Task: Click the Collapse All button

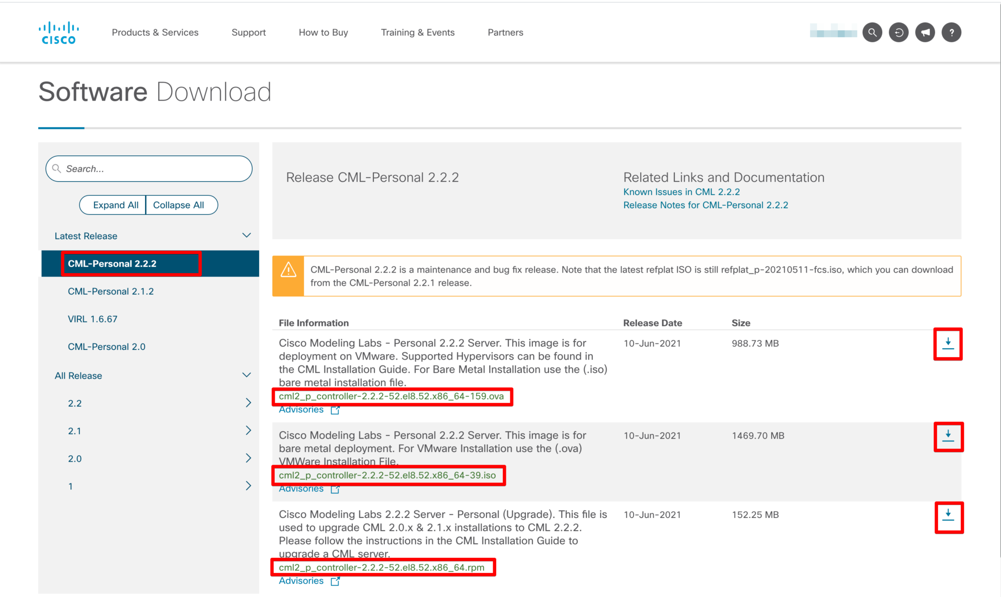Action: (178, 205)
